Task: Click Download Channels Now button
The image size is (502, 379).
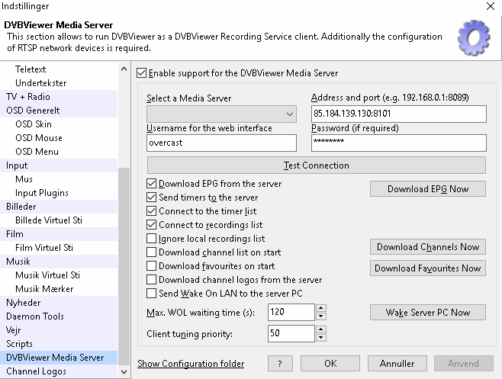Action: pyautogui.click(x=428, y=247)
